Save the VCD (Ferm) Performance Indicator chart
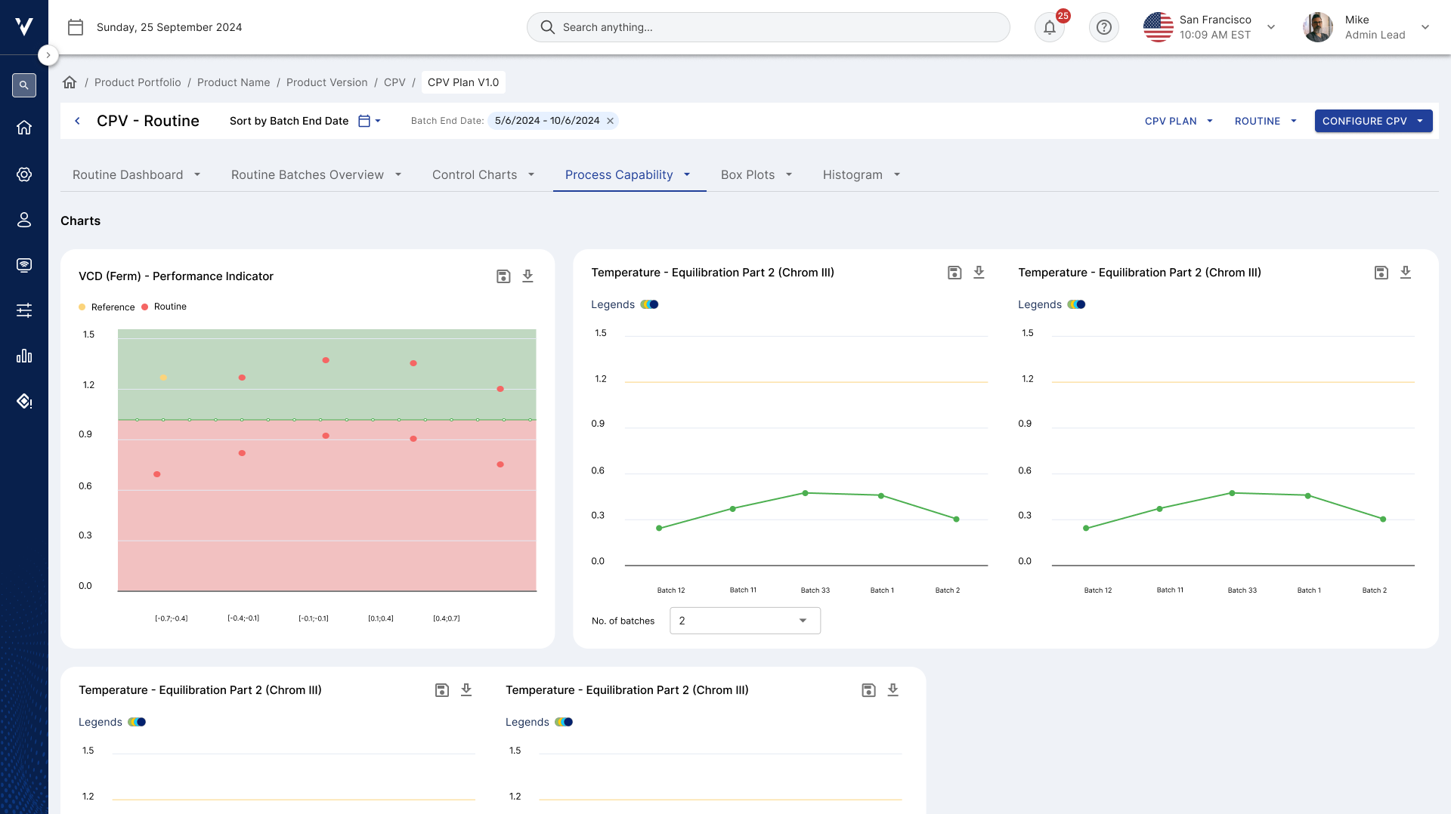The image size is (1451, 814). pos(503,276)
